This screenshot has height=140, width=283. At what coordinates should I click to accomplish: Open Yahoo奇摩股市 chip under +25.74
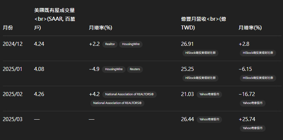tap(253, 128)
